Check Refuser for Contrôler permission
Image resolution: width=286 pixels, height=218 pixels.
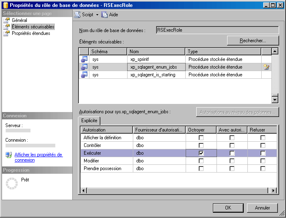[x=263, y=145]
